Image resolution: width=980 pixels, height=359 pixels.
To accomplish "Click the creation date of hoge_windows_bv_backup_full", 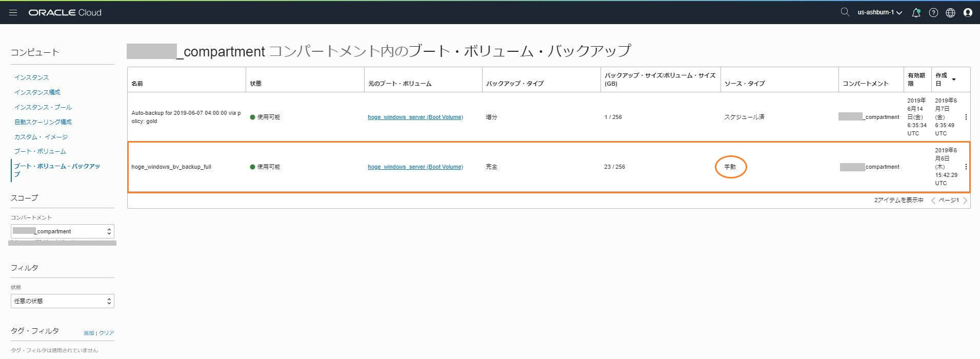I will (x=946, y=167).
